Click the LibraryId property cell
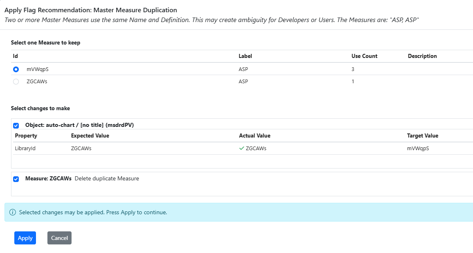The image size is (473, 253). (25, 149)
